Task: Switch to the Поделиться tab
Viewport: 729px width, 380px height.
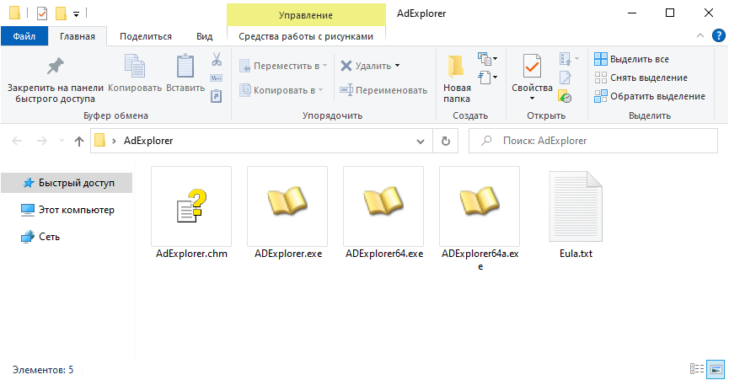Action: [x=146, y=36]
